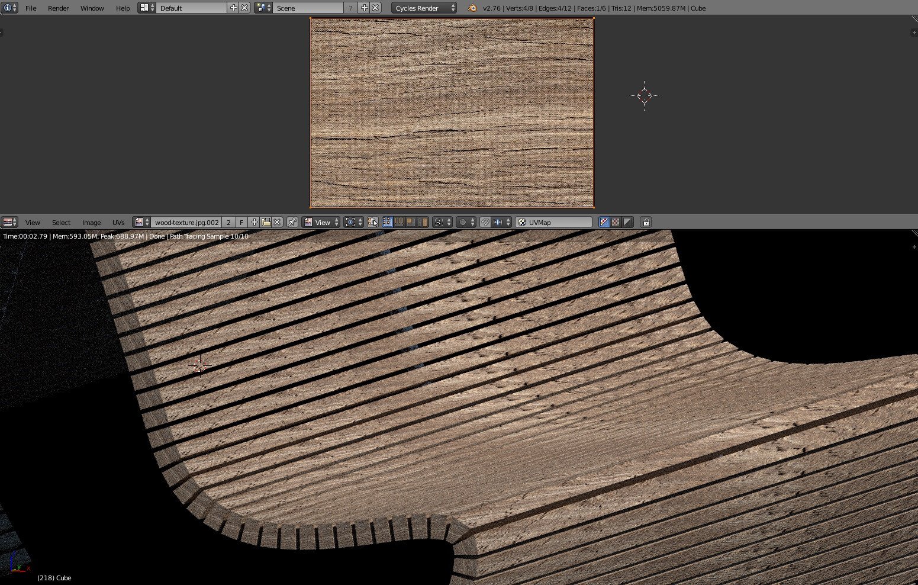Add a new screen layout
The height and width of the screenshot is (585, 918).
[233, 8]
